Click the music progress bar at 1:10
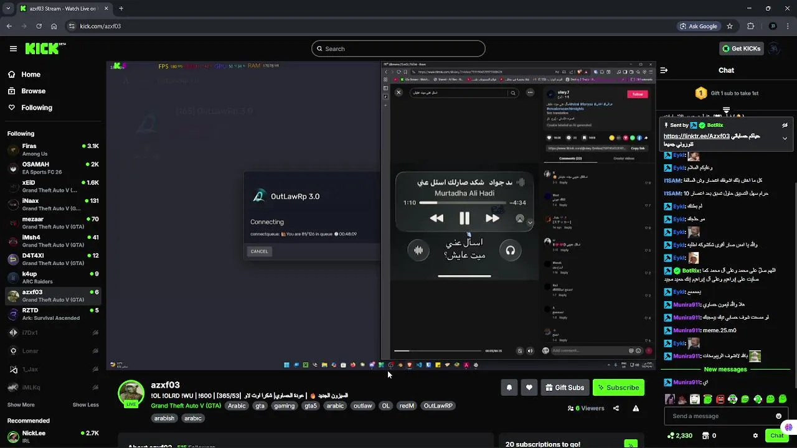 pos(464,203)
